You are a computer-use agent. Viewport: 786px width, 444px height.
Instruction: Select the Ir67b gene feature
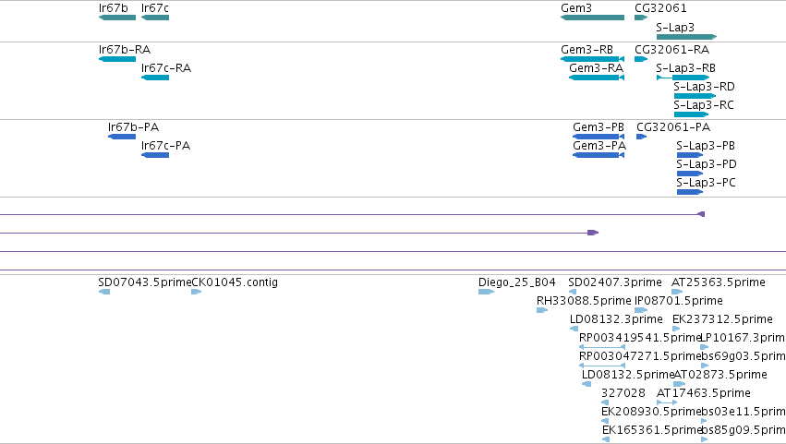117,18
